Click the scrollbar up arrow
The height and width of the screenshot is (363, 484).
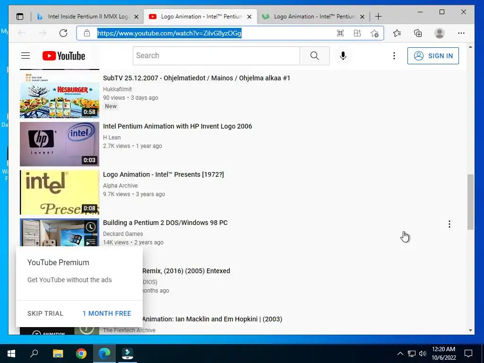coord(470,47)
